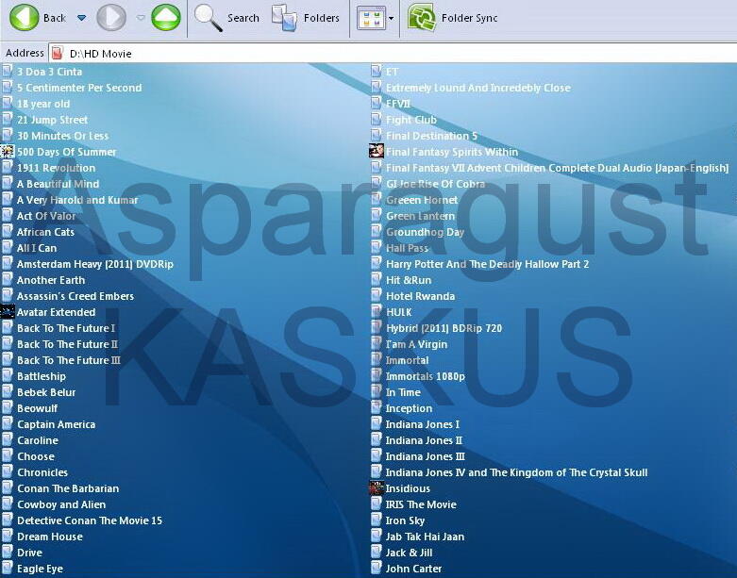
Task: Select the Another Earth folder name
Action: (51, 280)
